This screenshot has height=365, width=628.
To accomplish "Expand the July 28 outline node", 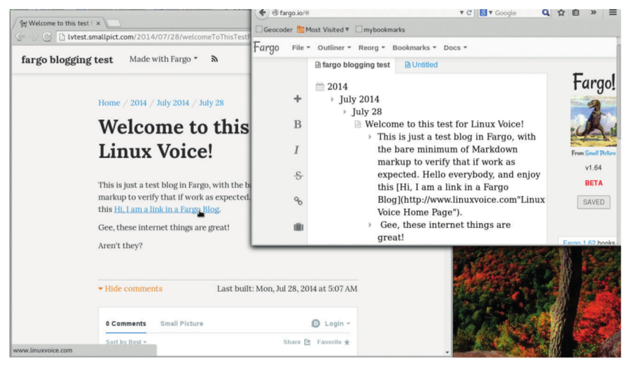I will point(345,112).
